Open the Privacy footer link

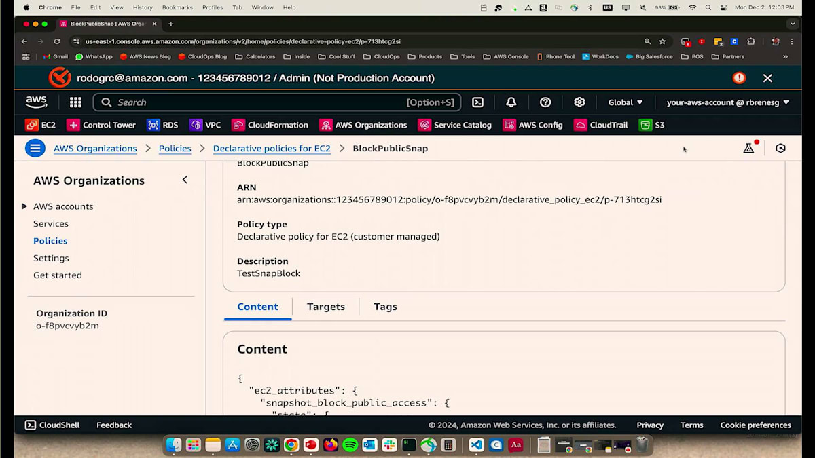pos(650,425)
